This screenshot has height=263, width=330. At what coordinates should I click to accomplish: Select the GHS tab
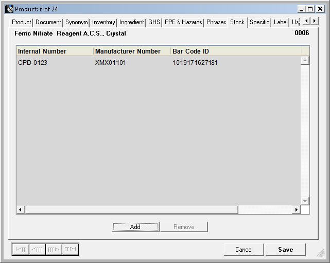pos(154,22)
